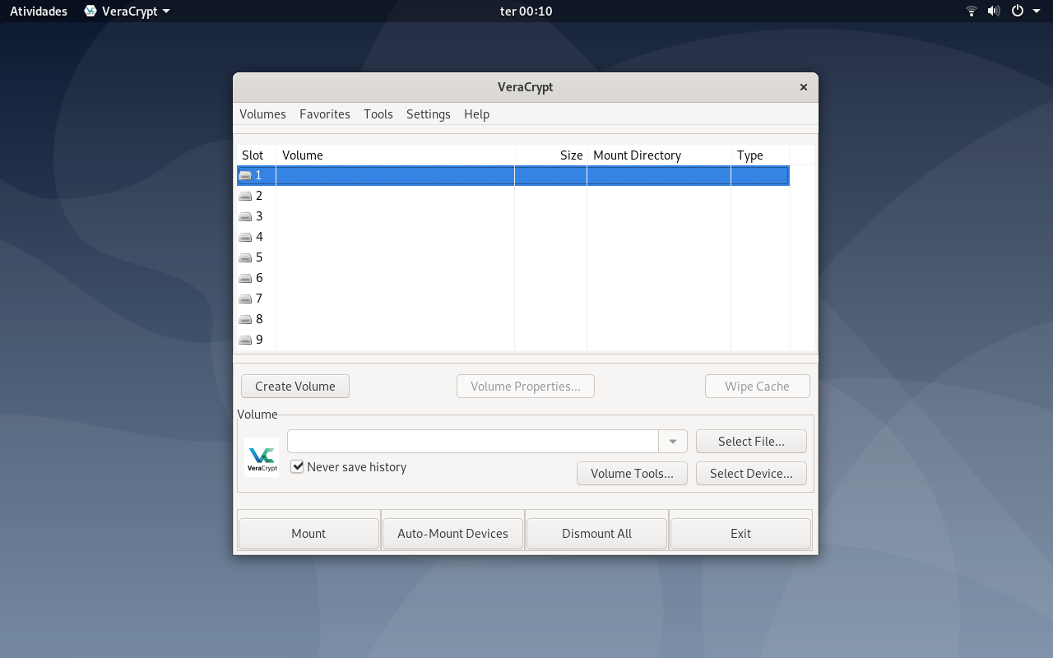Viewport: 1053px width, 658px height.
Task: Click the Mount button
Action: (308, 533)
